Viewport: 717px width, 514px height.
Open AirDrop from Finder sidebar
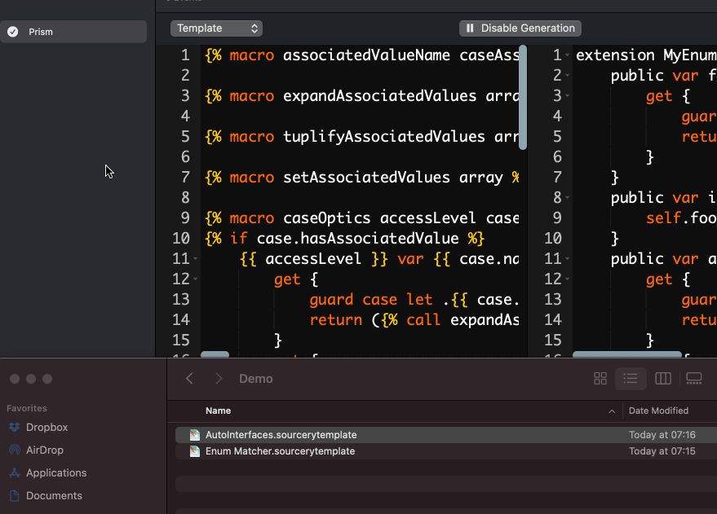pos(44,450)
